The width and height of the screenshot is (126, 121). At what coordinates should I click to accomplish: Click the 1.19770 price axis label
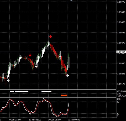coord(121,2)
